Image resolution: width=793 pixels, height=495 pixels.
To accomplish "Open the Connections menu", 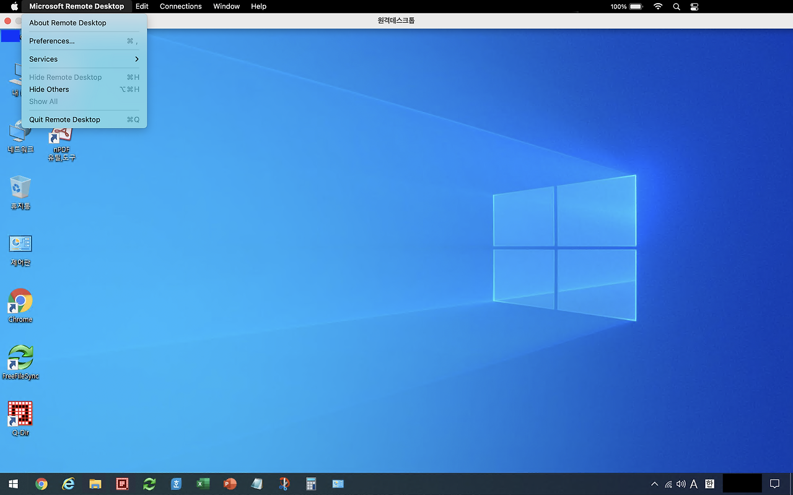I will coord(181,6).
